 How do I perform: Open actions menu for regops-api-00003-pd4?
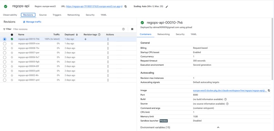(x=108, y=71)
